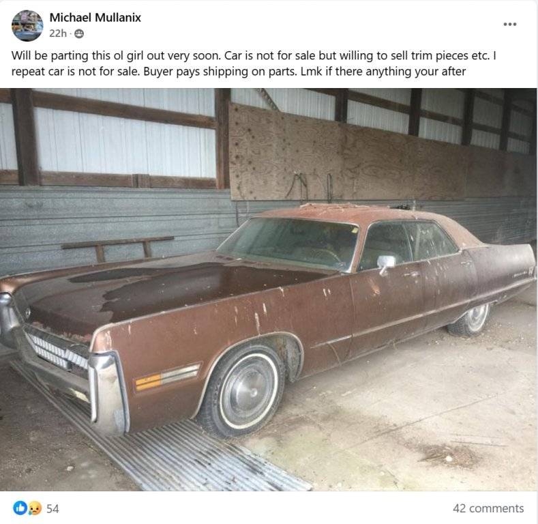View who reacted via the 54 count
The image size is (538, 524).
click(x=53, y=508)
